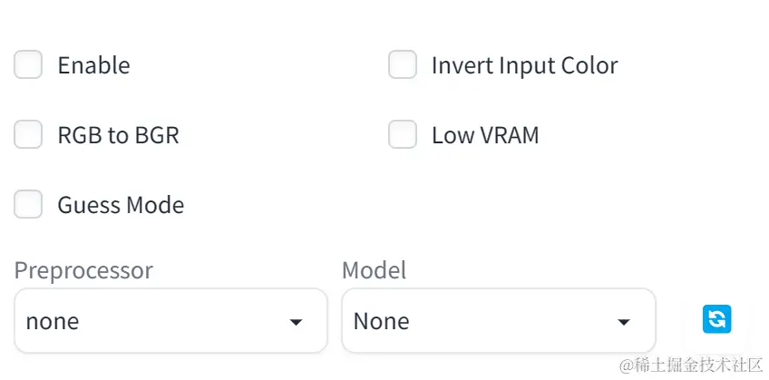
Task: Click the "None" value in Model field
Action: click(x=381, y=321)
